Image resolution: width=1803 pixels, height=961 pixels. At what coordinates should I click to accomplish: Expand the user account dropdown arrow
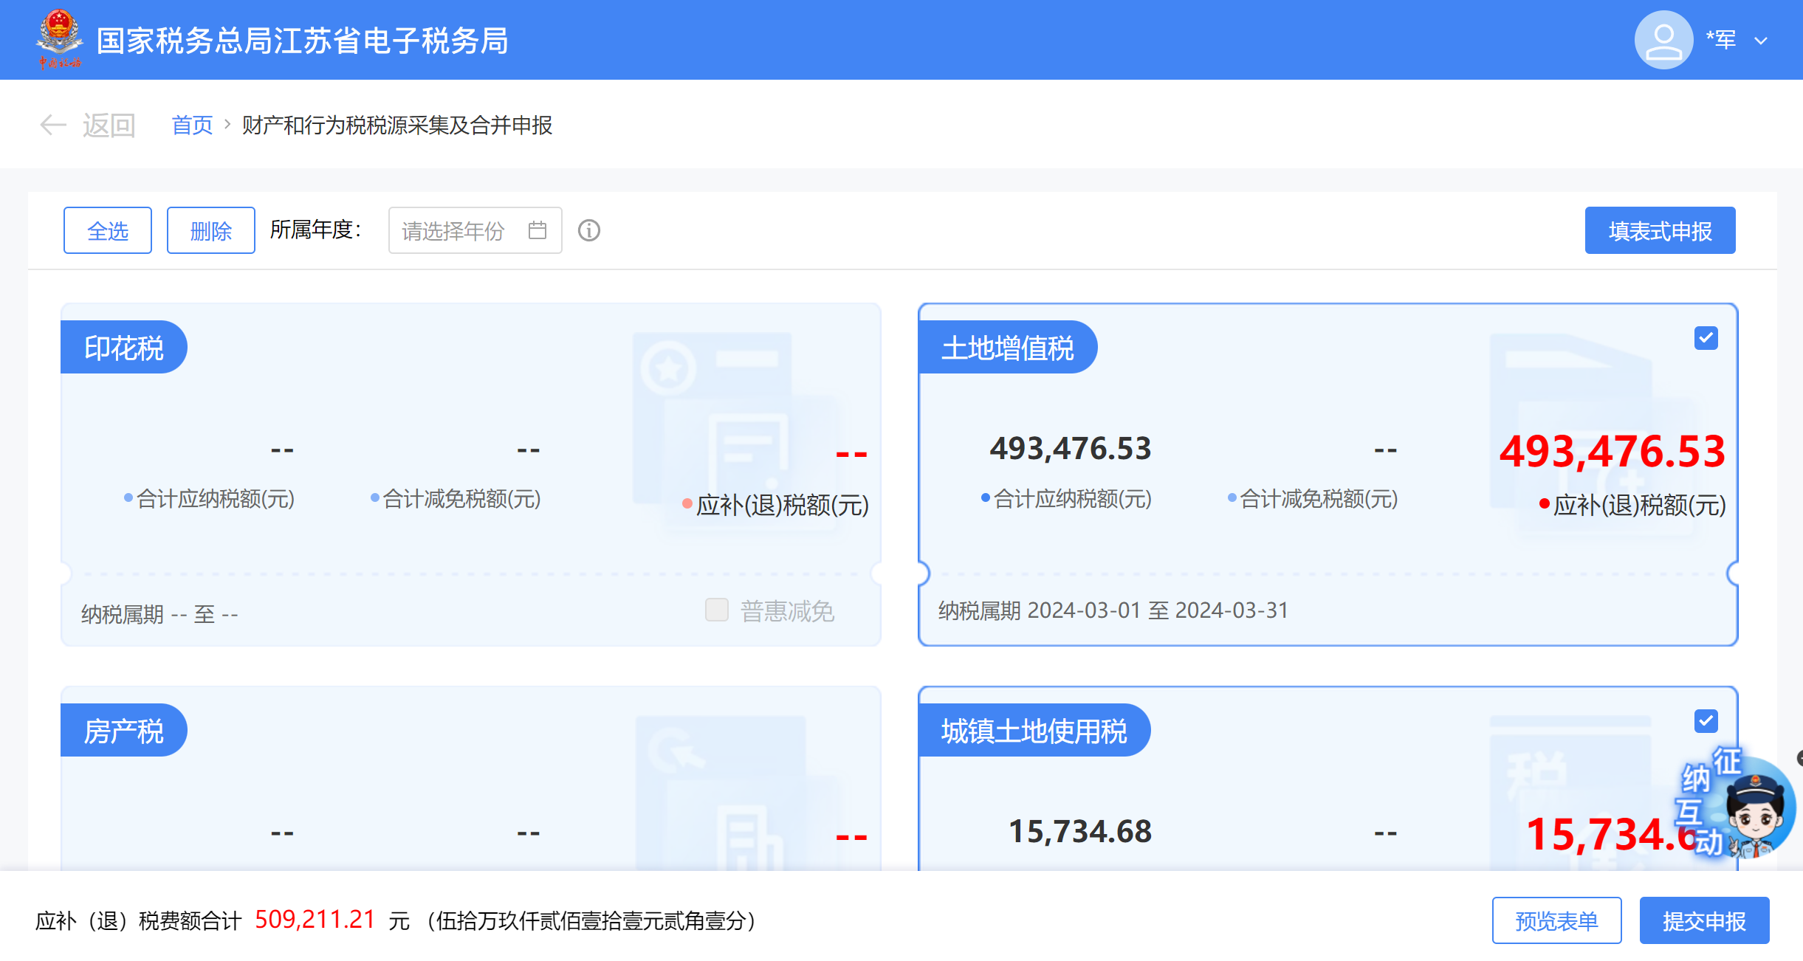(1761, 41)
